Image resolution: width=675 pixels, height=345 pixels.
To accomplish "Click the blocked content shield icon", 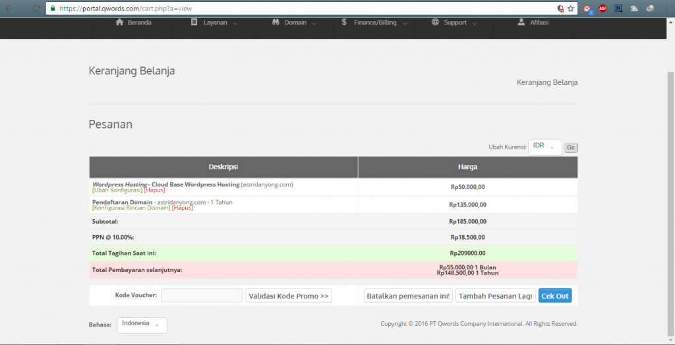I will click(x=560, y=9).
